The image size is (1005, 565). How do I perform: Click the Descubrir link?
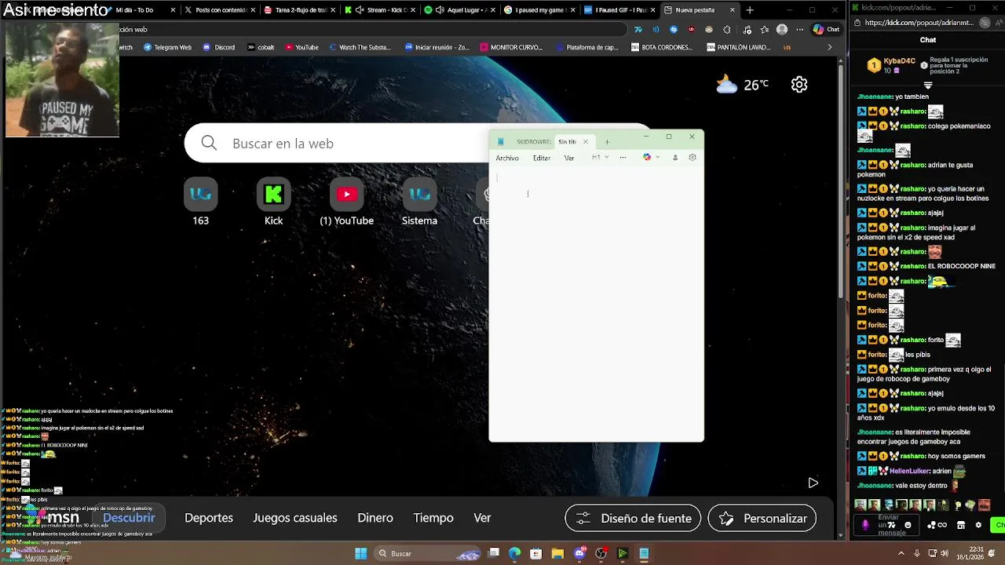click(129, 518)
